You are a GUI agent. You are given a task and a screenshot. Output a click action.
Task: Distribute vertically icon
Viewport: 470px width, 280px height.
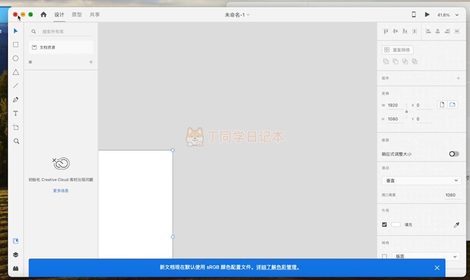click(457, 31)
